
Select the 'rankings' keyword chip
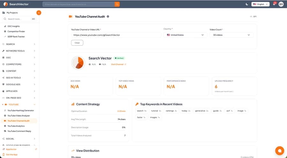pyautogui.click(x=171, y=111)
